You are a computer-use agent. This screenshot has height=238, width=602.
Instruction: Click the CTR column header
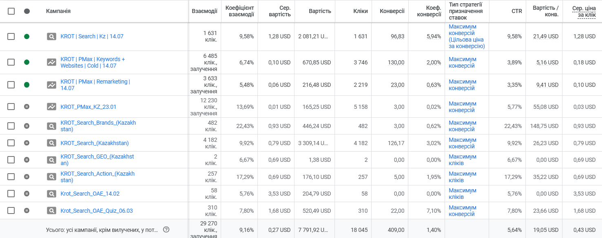517,11
